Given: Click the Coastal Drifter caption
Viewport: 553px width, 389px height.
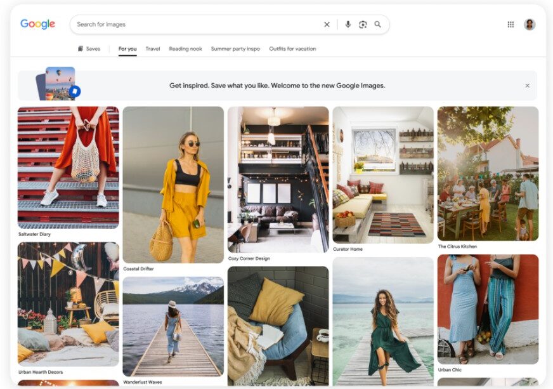Looking at the screenshot, I should (139, 268).
